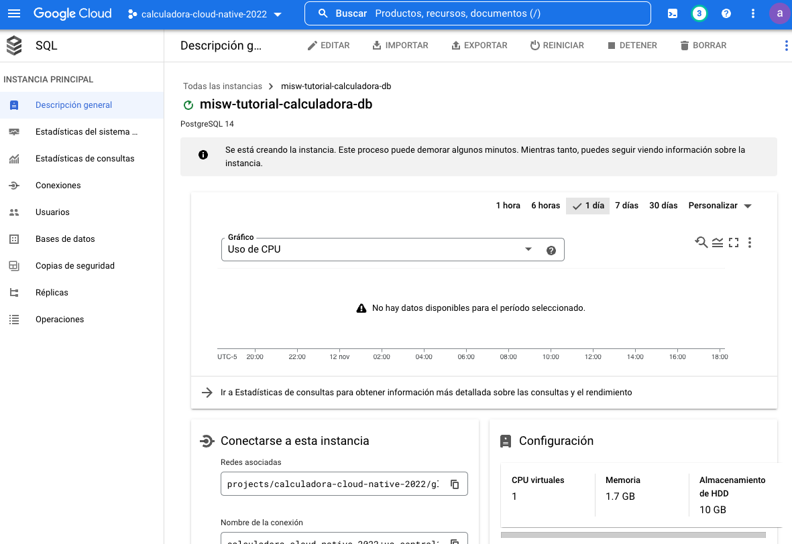
Task: Expand the chart to full screen
Action: [x=734, y=243]
